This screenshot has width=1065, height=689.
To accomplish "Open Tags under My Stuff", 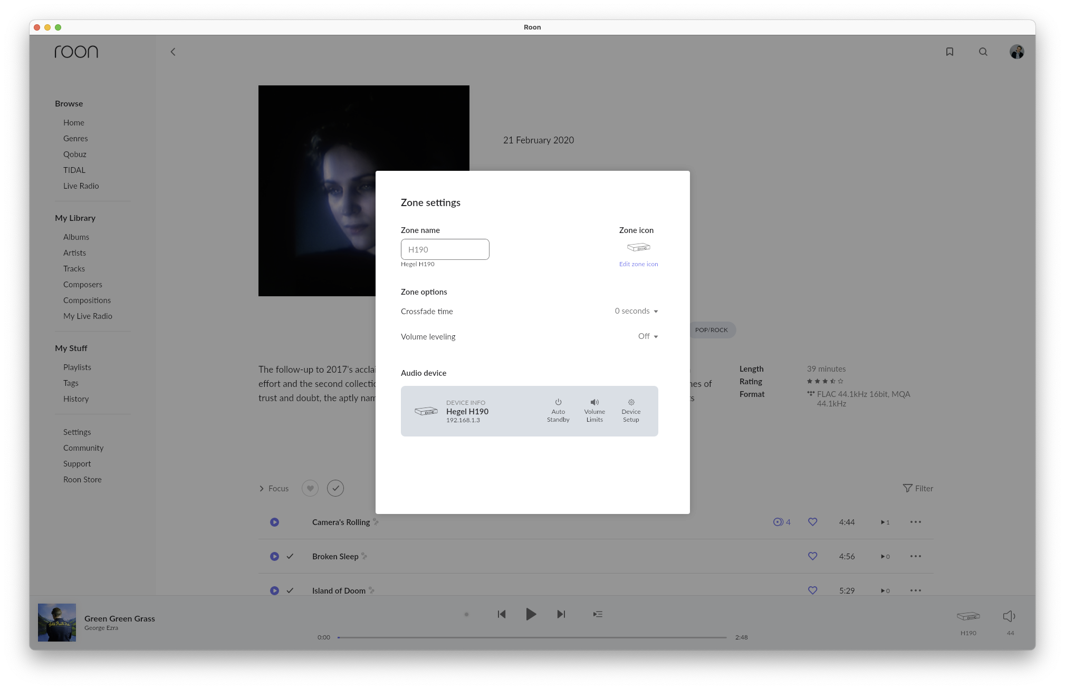I will click(x=71, y=383).
